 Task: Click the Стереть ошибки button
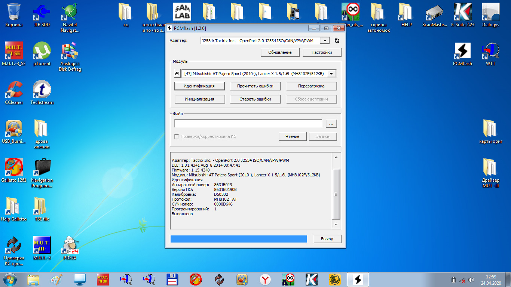[x=255, y=99]
